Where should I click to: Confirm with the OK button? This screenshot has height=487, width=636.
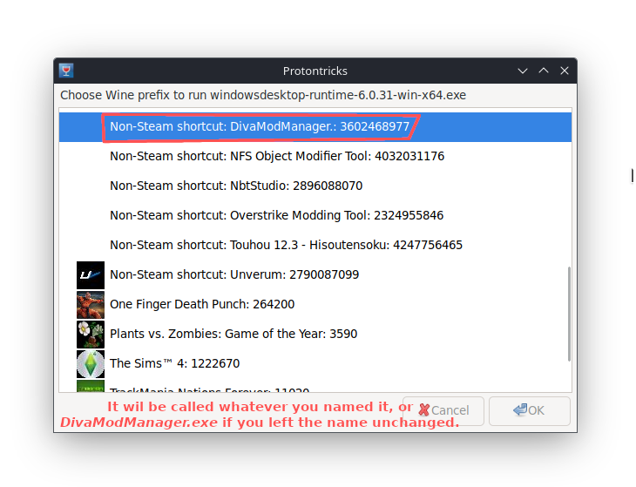530,410
